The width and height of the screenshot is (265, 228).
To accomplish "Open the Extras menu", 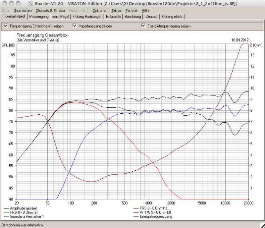I will 117,11.
